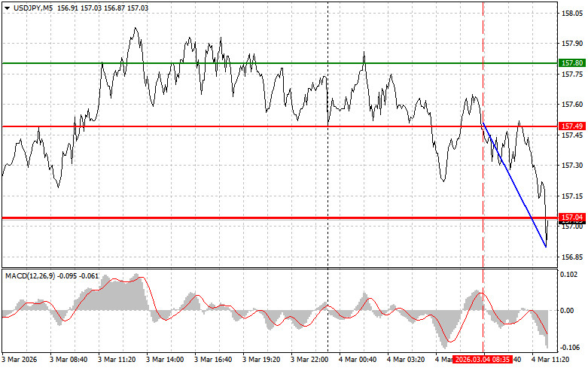Viewport: 588px width, 368px height.
Task: Click the triangle arrow before USDJPY,M5
Action: [8, 6]
